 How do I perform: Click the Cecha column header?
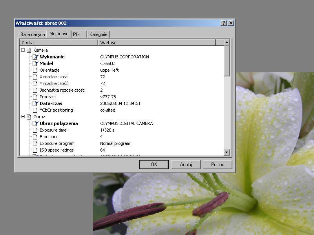[x=58, y=42]
